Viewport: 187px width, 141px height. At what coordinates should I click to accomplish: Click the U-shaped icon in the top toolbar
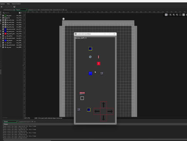(14, 7)
